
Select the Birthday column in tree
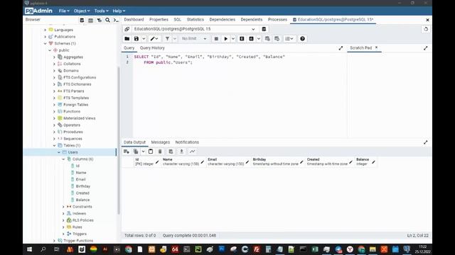(x=82, y=186)
